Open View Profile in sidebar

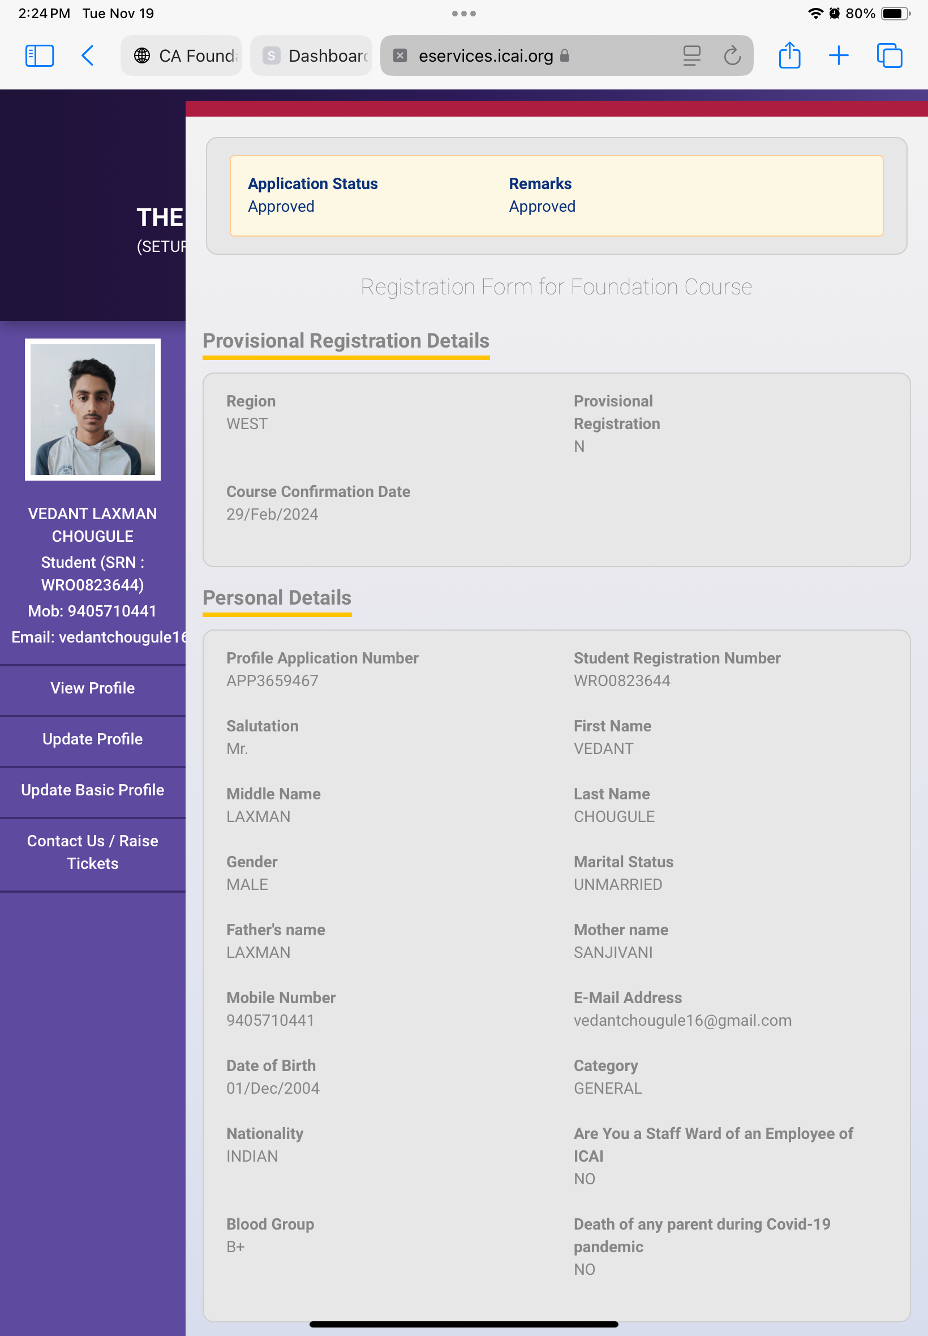click(x=92, y=688)
